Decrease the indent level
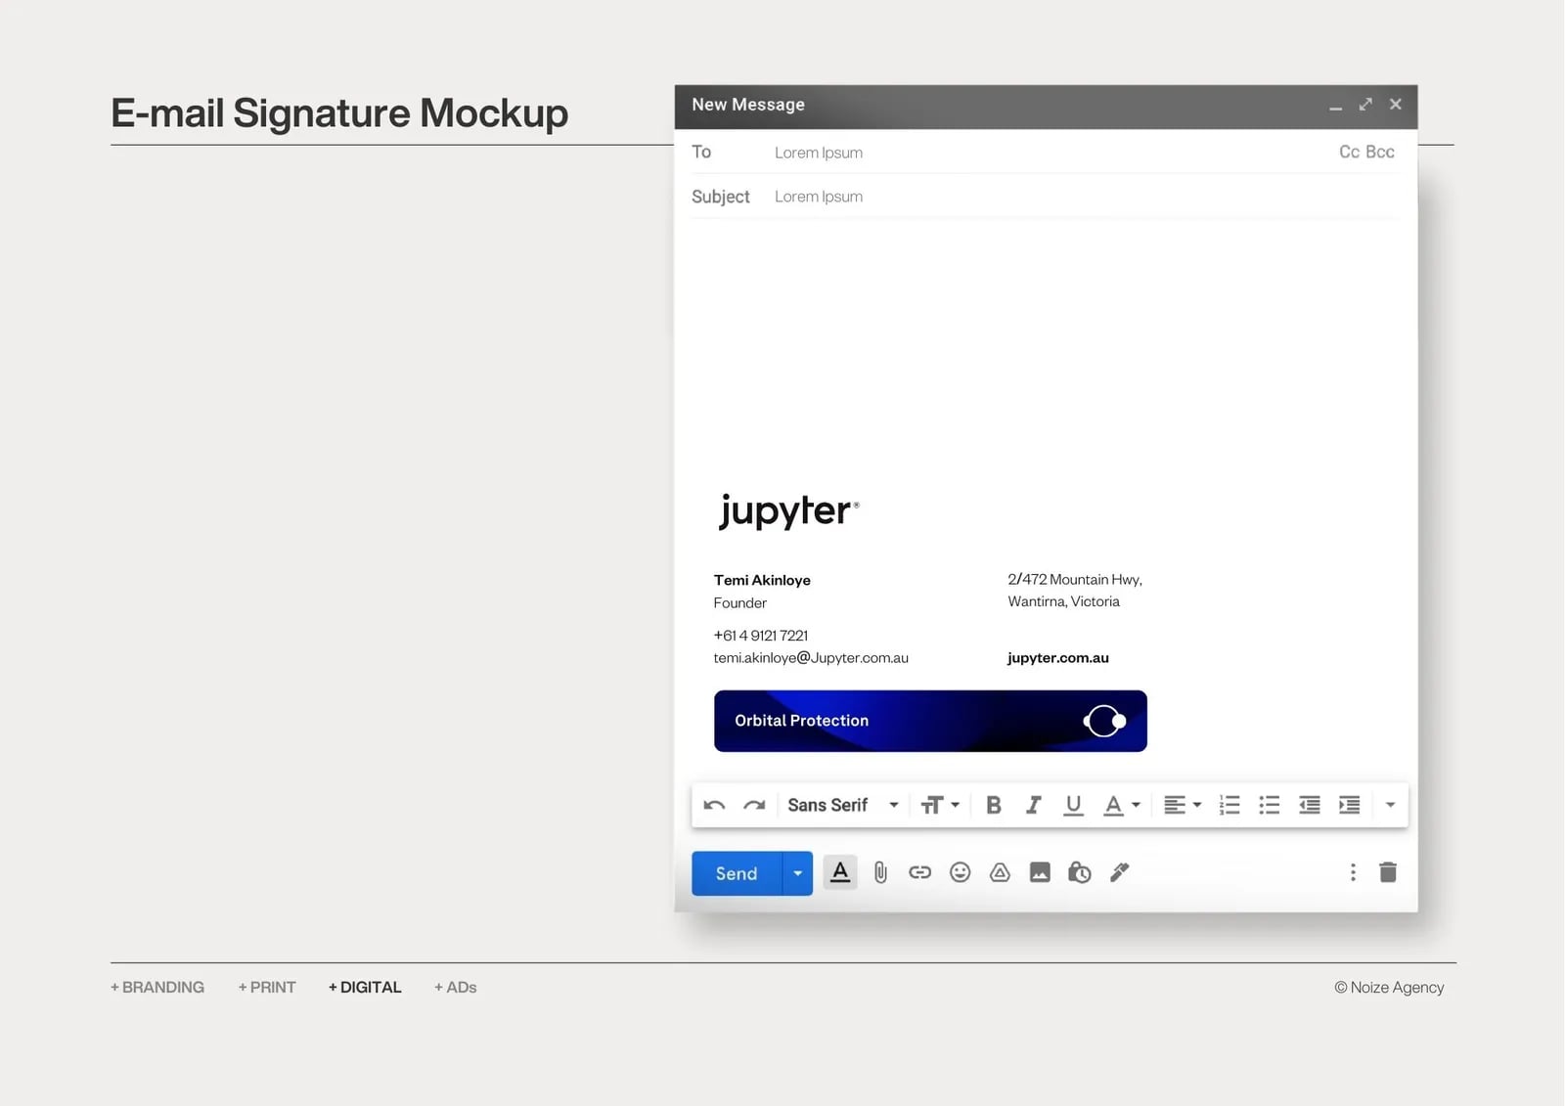The width and height of the screenshot is (1565, 1106). [x=1310, y=805]
